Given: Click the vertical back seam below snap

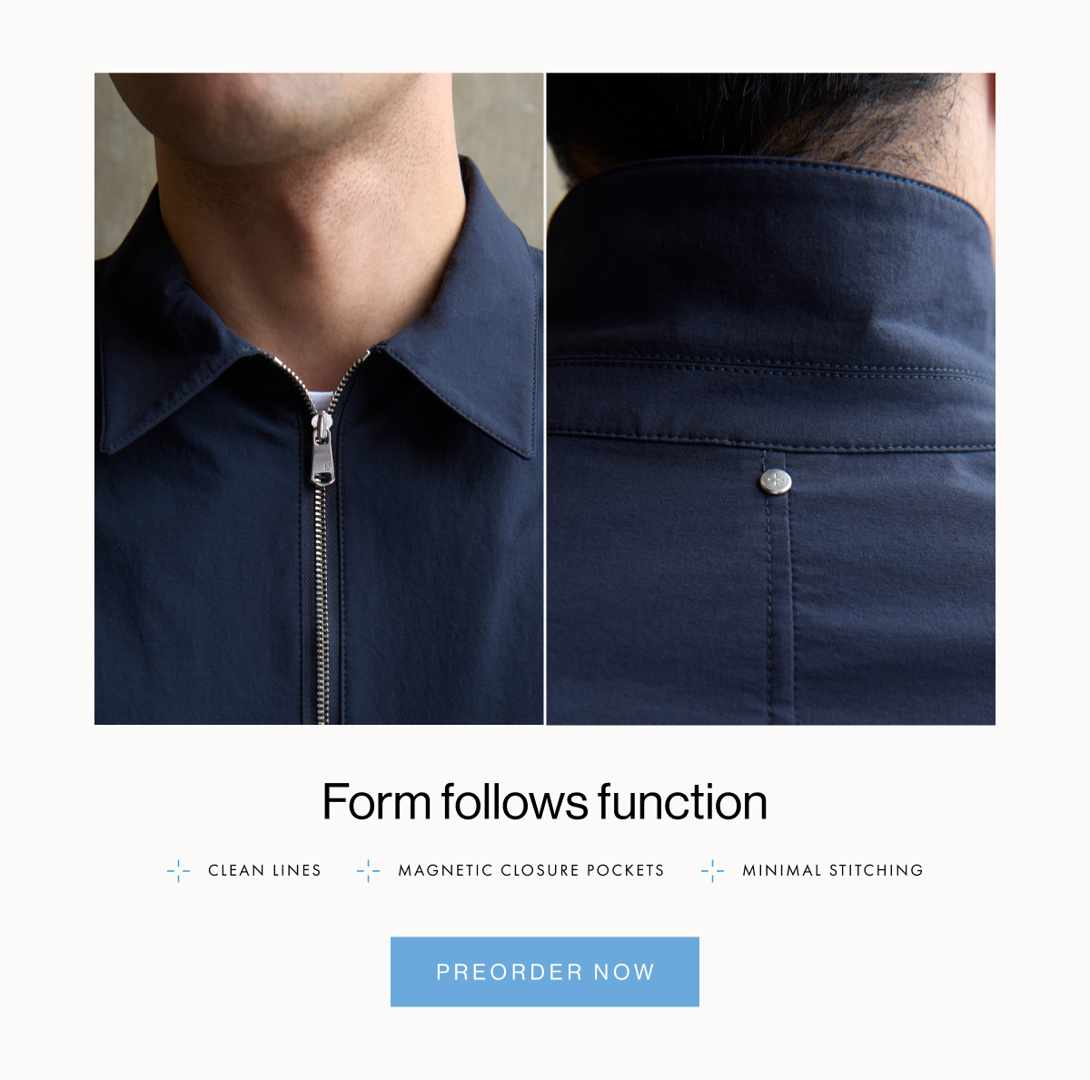Looking at the screenshot, I should (778, 609).
